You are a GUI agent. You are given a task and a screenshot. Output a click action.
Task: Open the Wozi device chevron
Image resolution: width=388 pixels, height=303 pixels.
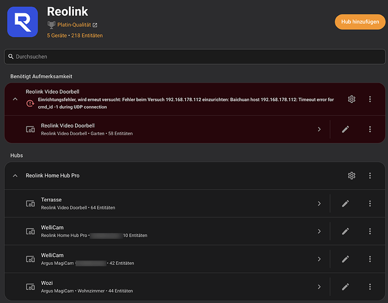click(319, 287)
